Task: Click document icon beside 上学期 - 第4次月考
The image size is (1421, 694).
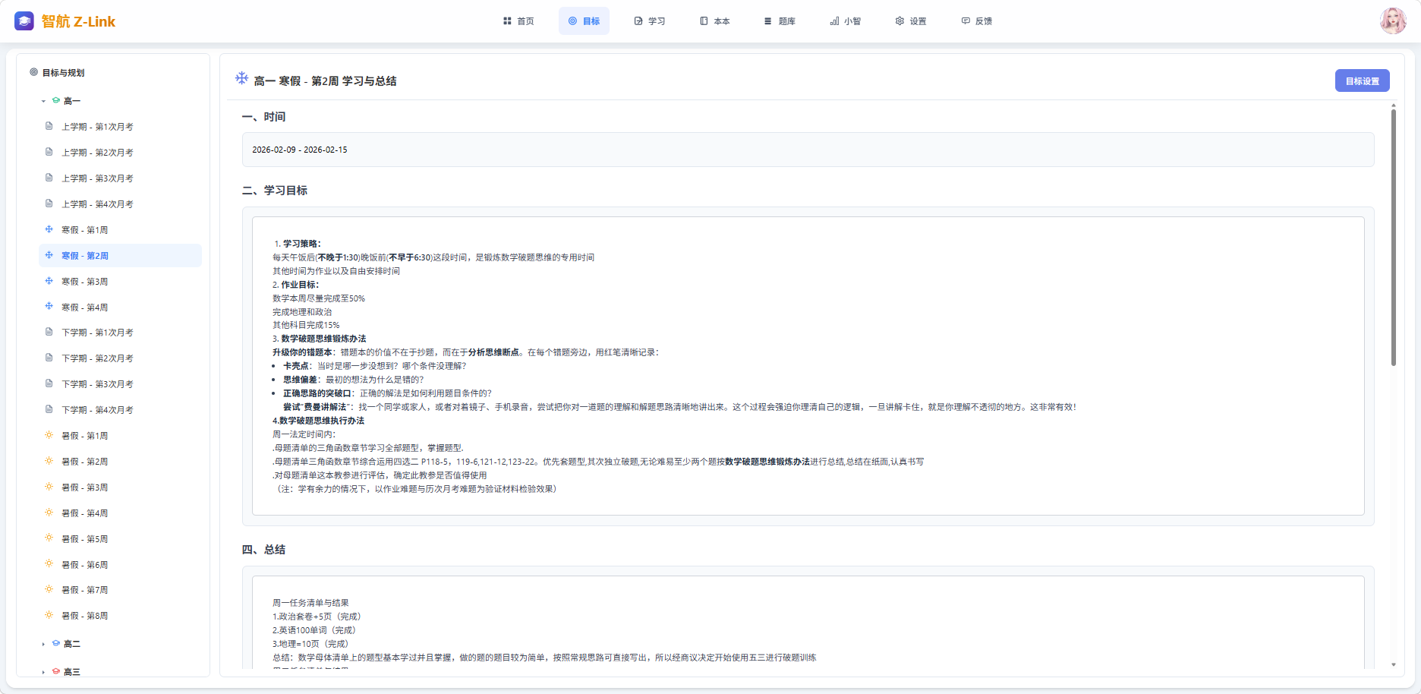Action: coord(49,203)
